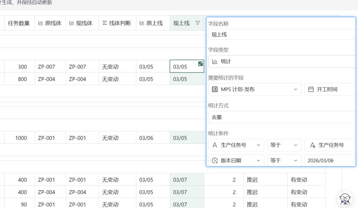Select the 03/06 原上线 cell
358x208 pixels.
point(153,138)
